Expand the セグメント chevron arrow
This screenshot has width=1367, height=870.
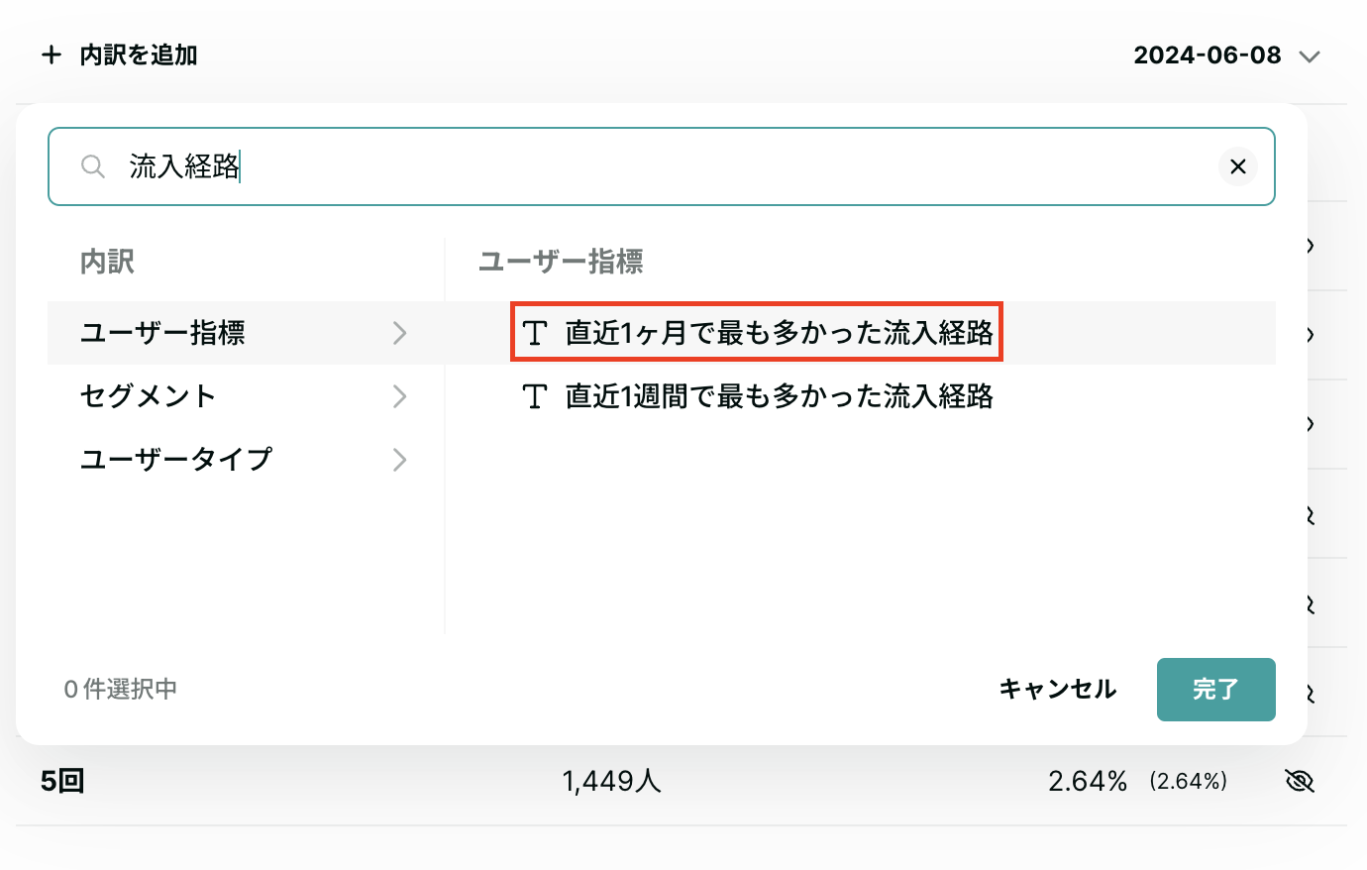click(399, 396)
